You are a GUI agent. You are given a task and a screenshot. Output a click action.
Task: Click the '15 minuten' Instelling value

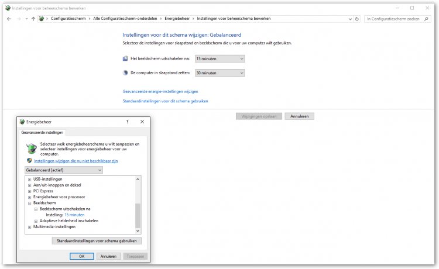click(x=74, y=215)
